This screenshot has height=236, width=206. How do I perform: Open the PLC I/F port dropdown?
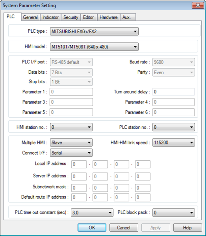71,62
